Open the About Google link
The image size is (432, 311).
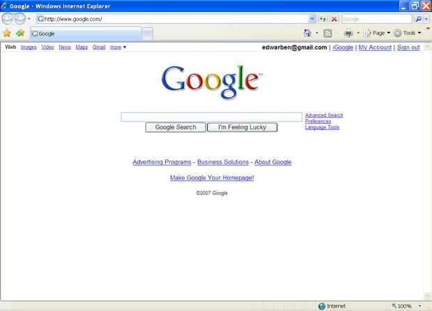click(x=272, y=162)
